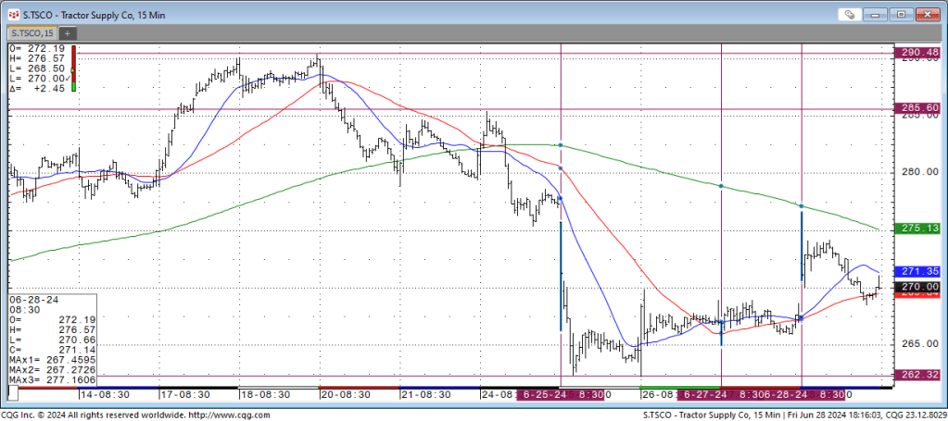Click the Open price 272.19 in top-left readout
Image resolution: width=948 pixels, height=421 pixels.
pos(38,47)
